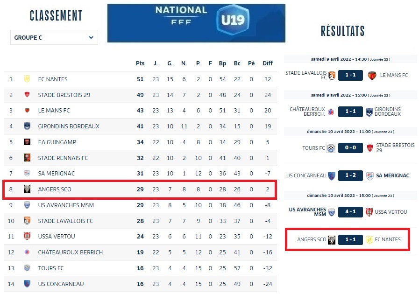The image size is (419, 294).
Task: Click the Stade Brestois 29 logo in table
Action: (x=27, y=95)
